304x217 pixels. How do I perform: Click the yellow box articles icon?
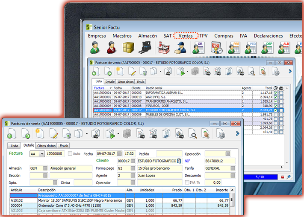[128, 47]
